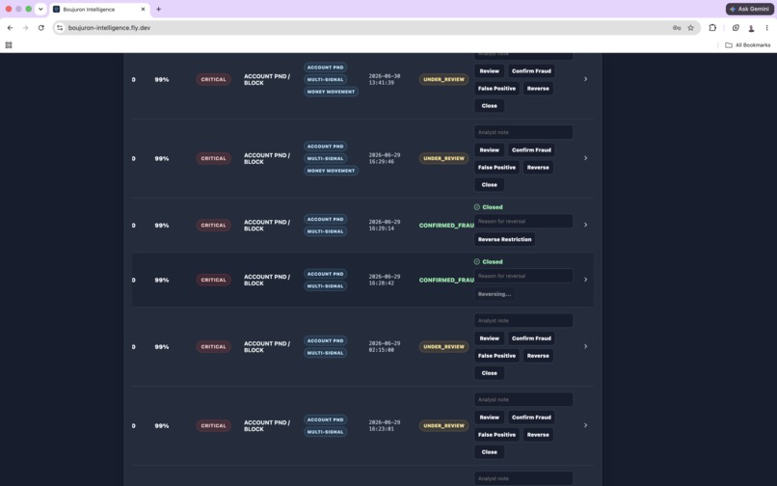Click the password key icon in address bar

click(677, 28)
